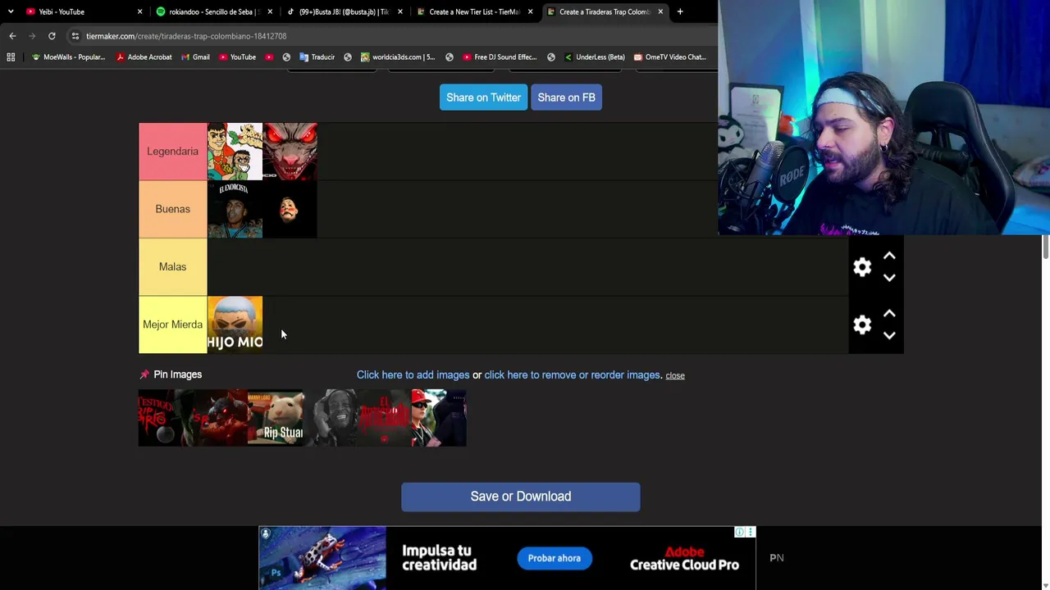Image resolution: width=1050 pixels, height=590 pixels.
Task: Switch to the Yeibi - YouTube tab
Action: 77,11
